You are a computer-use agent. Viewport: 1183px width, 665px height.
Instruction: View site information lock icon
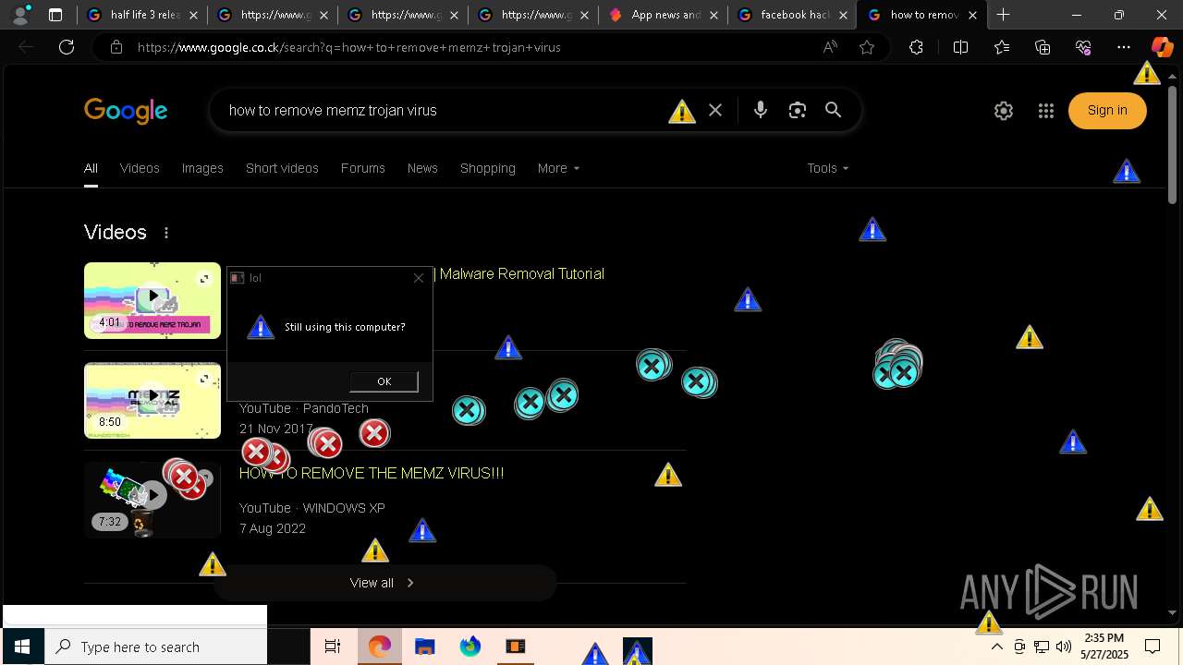pos(116,47)
